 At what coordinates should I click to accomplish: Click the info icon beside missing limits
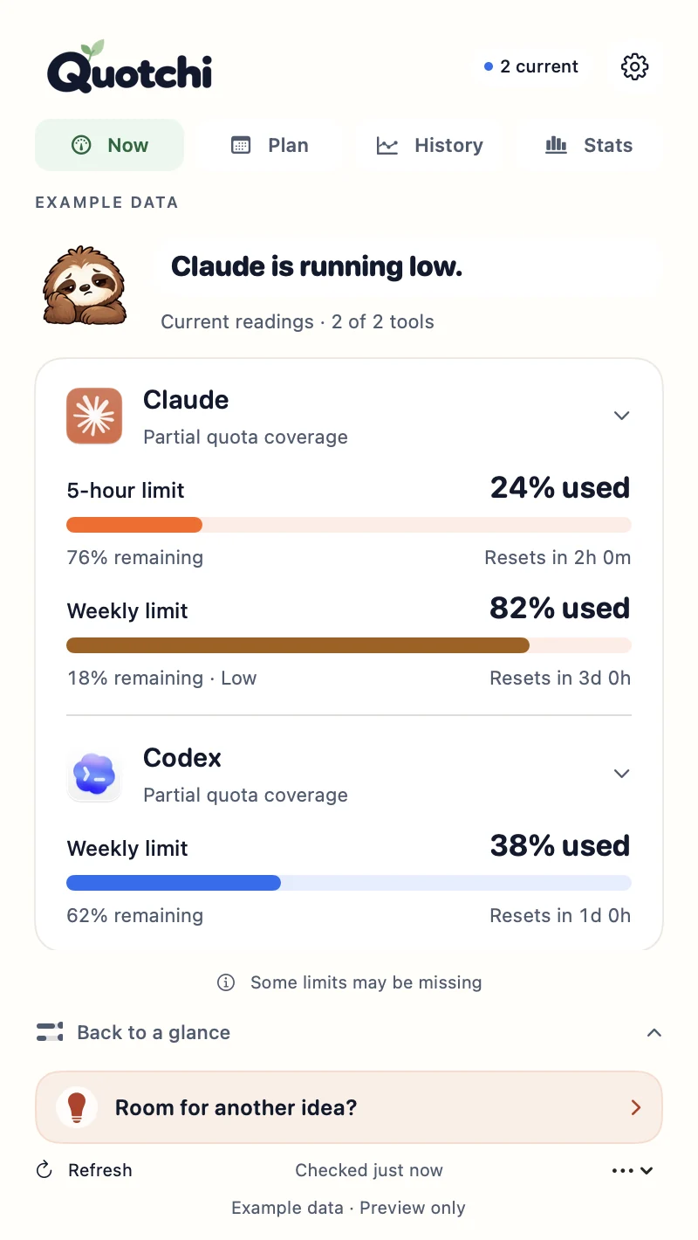point(226,982)
